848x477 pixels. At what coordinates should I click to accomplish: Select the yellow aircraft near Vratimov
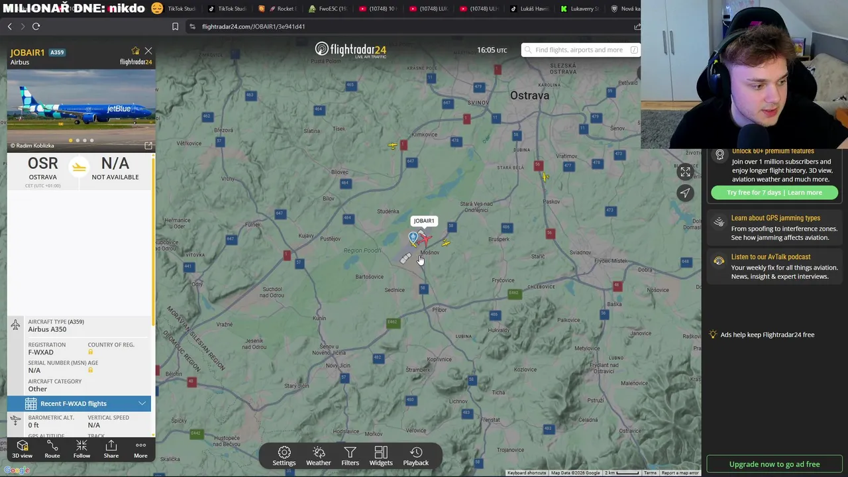point(545,176)
